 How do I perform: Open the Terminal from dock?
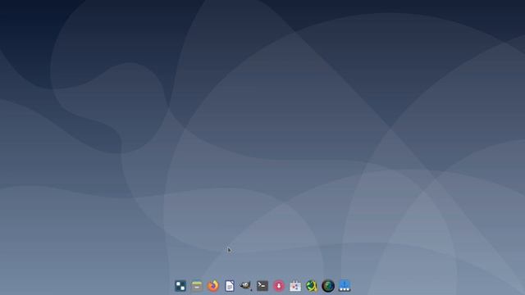click(x=262, y=286)
